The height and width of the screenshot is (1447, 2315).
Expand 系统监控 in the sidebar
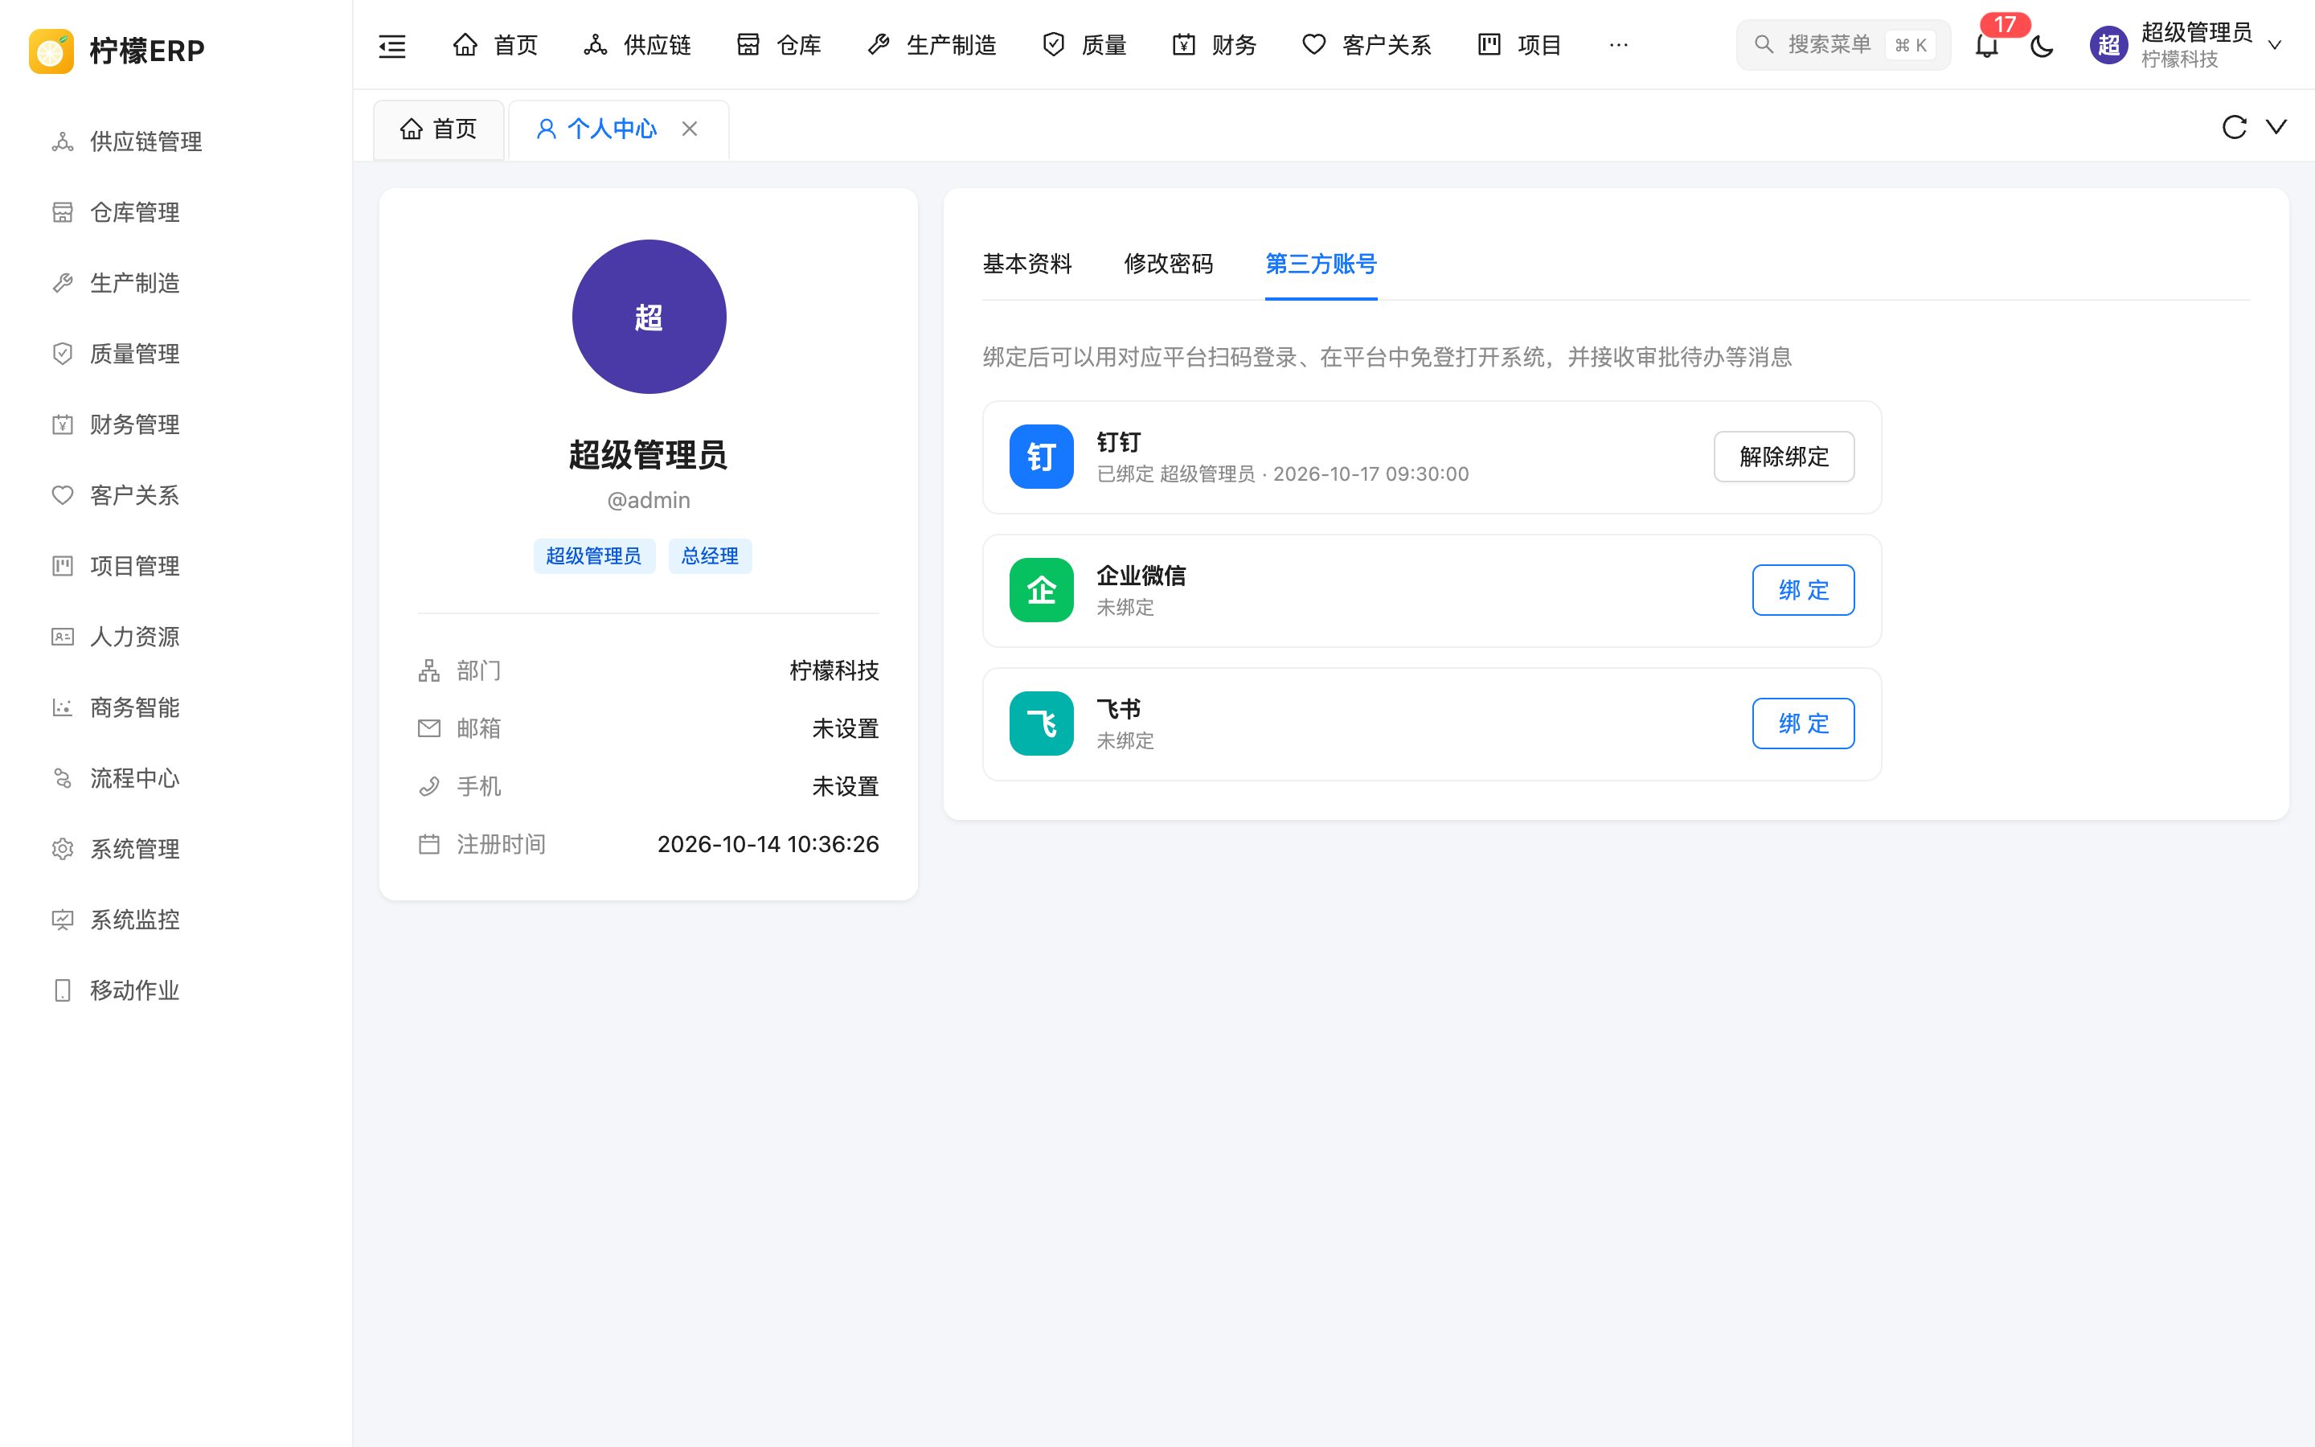pos(176,920)
